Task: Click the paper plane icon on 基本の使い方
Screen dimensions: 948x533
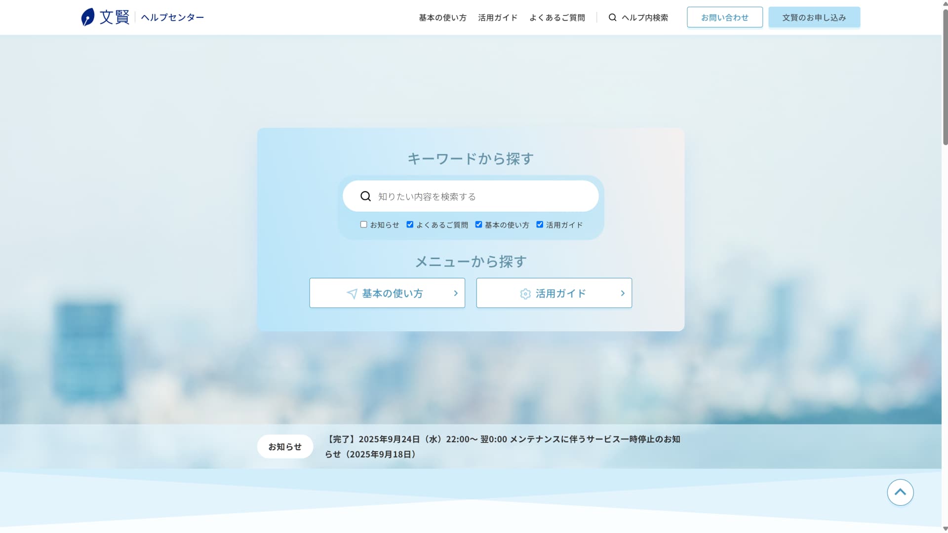Action: (x=352, y=294)
